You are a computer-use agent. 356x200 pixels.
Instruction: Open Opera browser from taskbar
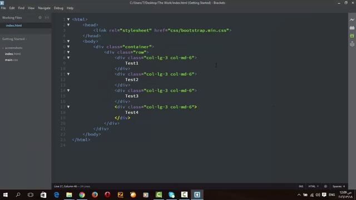(107, 195)
